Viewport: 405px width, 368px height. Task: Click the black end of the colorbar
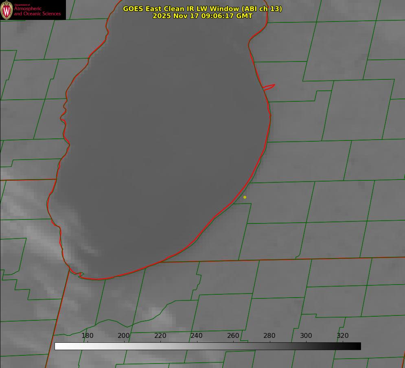click(357, 346)
